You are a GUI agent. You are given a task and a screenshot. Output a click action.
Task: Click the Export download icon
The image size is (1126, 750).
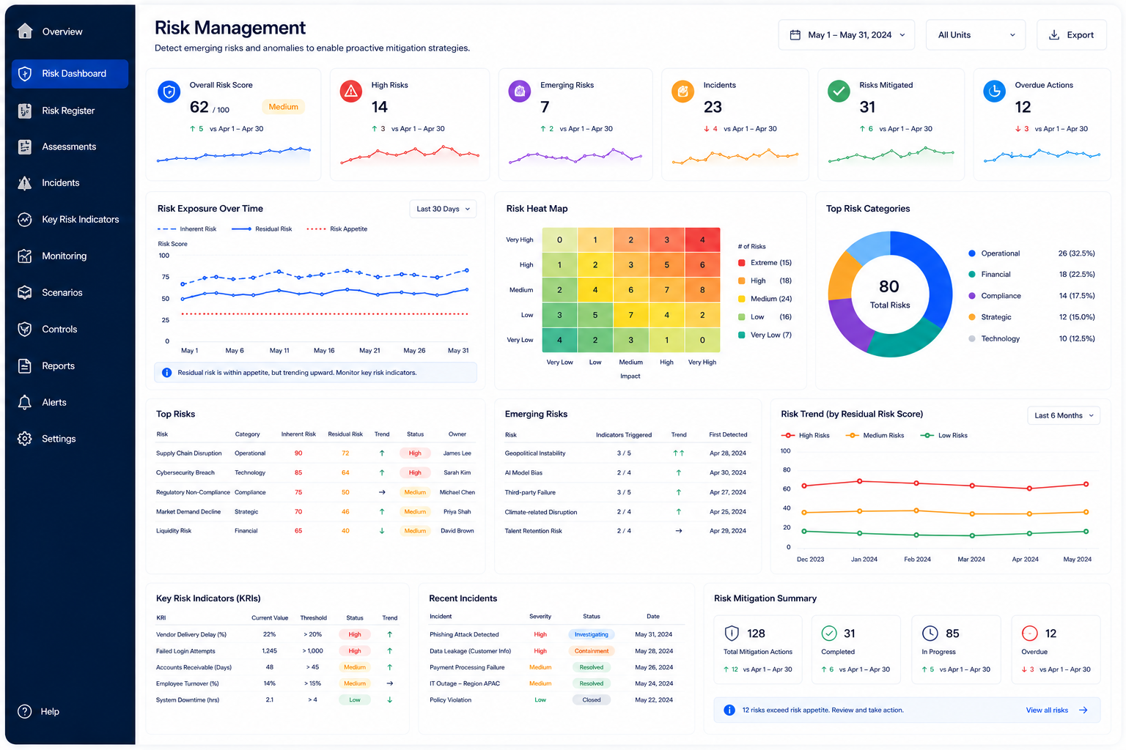pos(1054,35)
